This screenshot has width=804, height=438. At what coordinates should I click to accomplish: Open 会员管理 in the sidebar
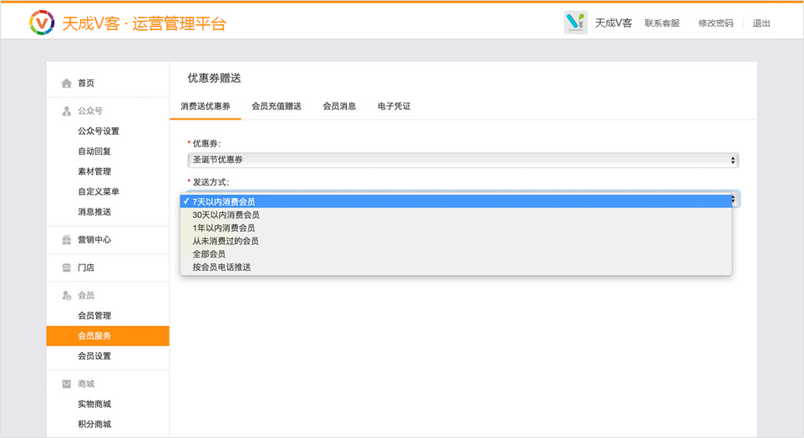click(x=94, y=316)
